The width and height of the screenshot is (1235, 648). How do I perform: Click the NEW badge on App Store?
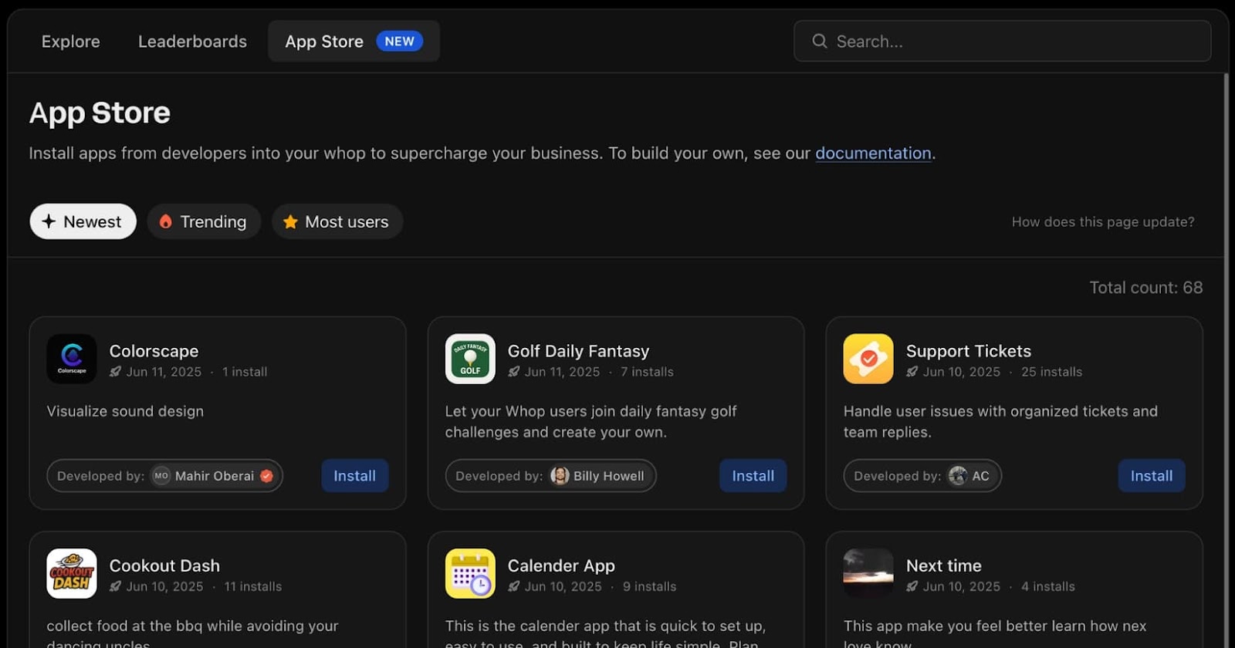pos(399,42)
